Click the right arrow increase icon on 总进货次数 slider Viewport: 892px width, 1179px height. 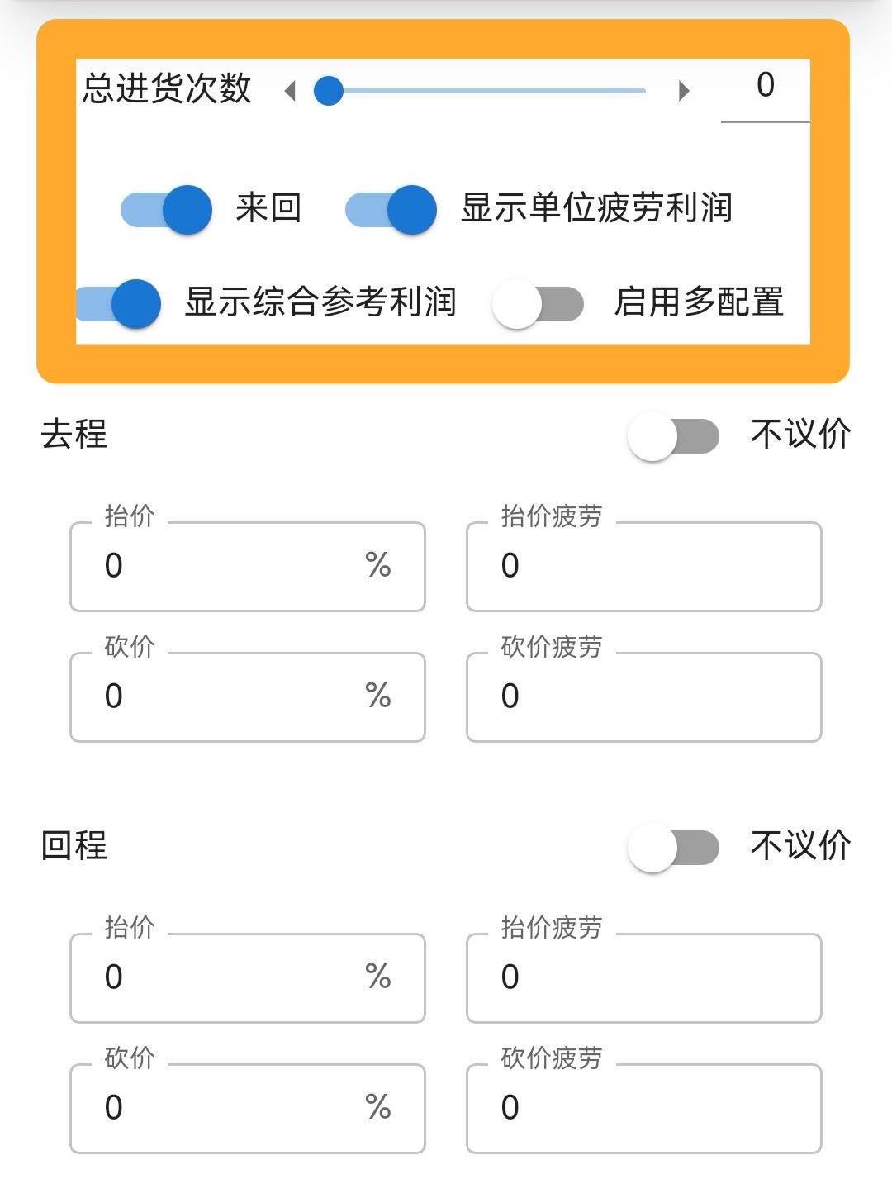pyautogui.click(x=683, y=91)
